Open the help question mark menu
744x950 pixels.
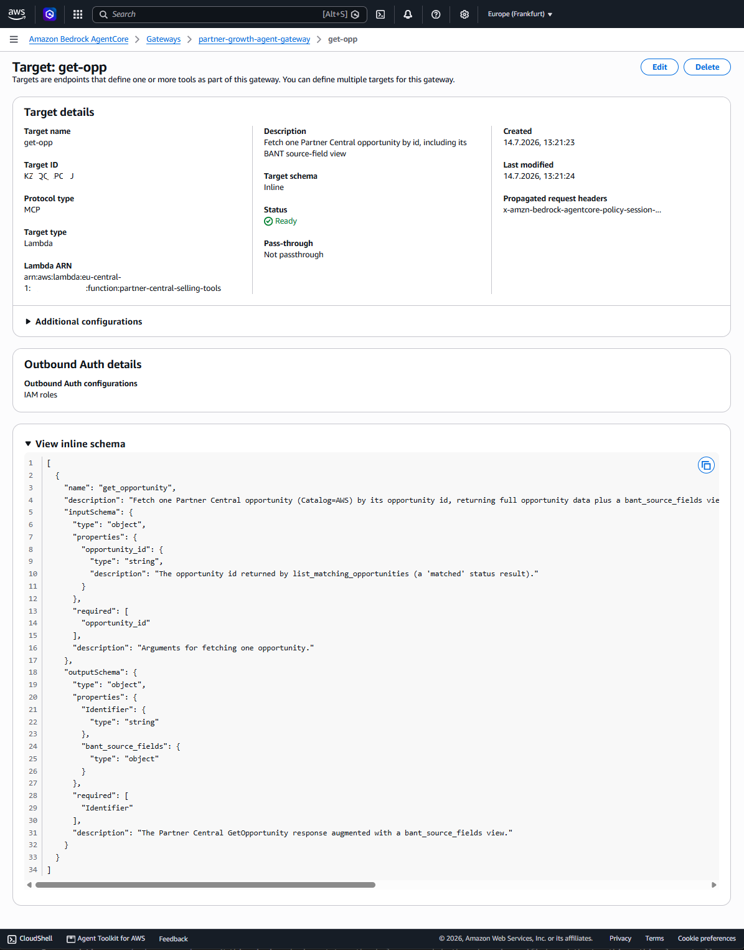(436, 14)
